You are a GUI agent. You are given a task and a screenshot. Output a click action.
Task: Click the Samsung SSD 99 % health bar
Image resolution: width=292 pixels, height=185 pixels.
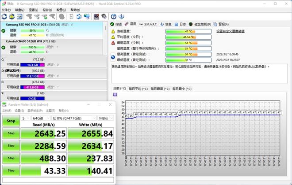click(32, 30)
